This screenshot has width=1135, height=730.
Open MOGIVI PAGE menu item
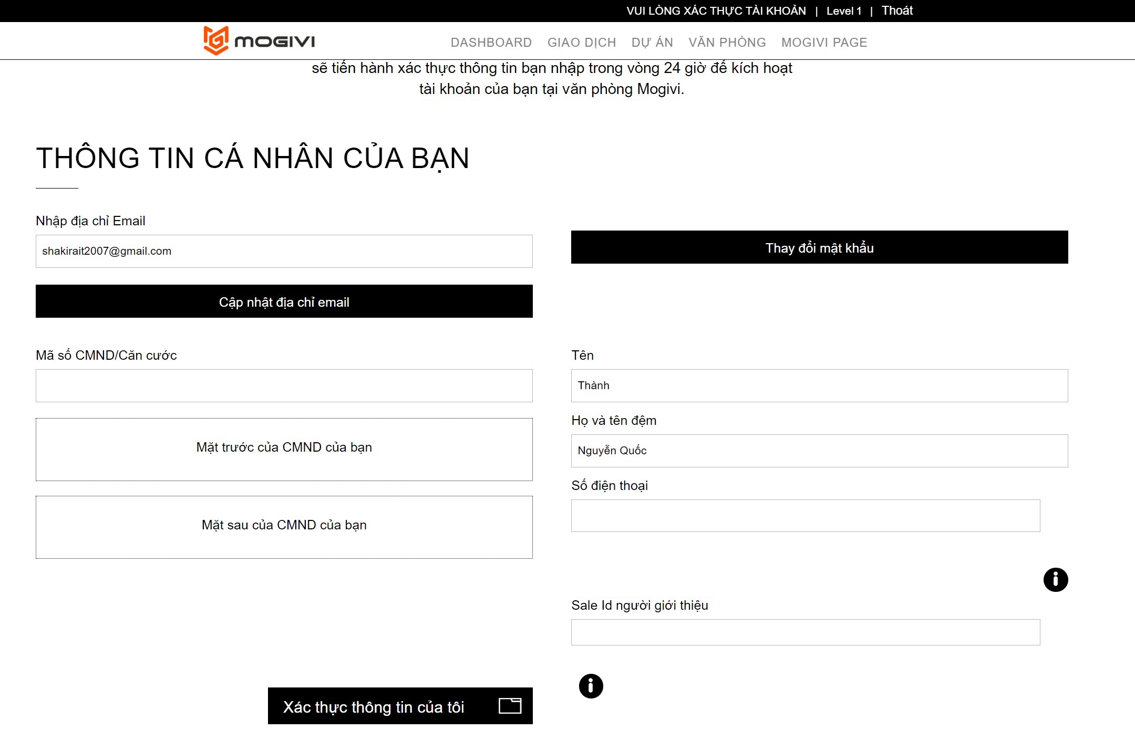823,43
